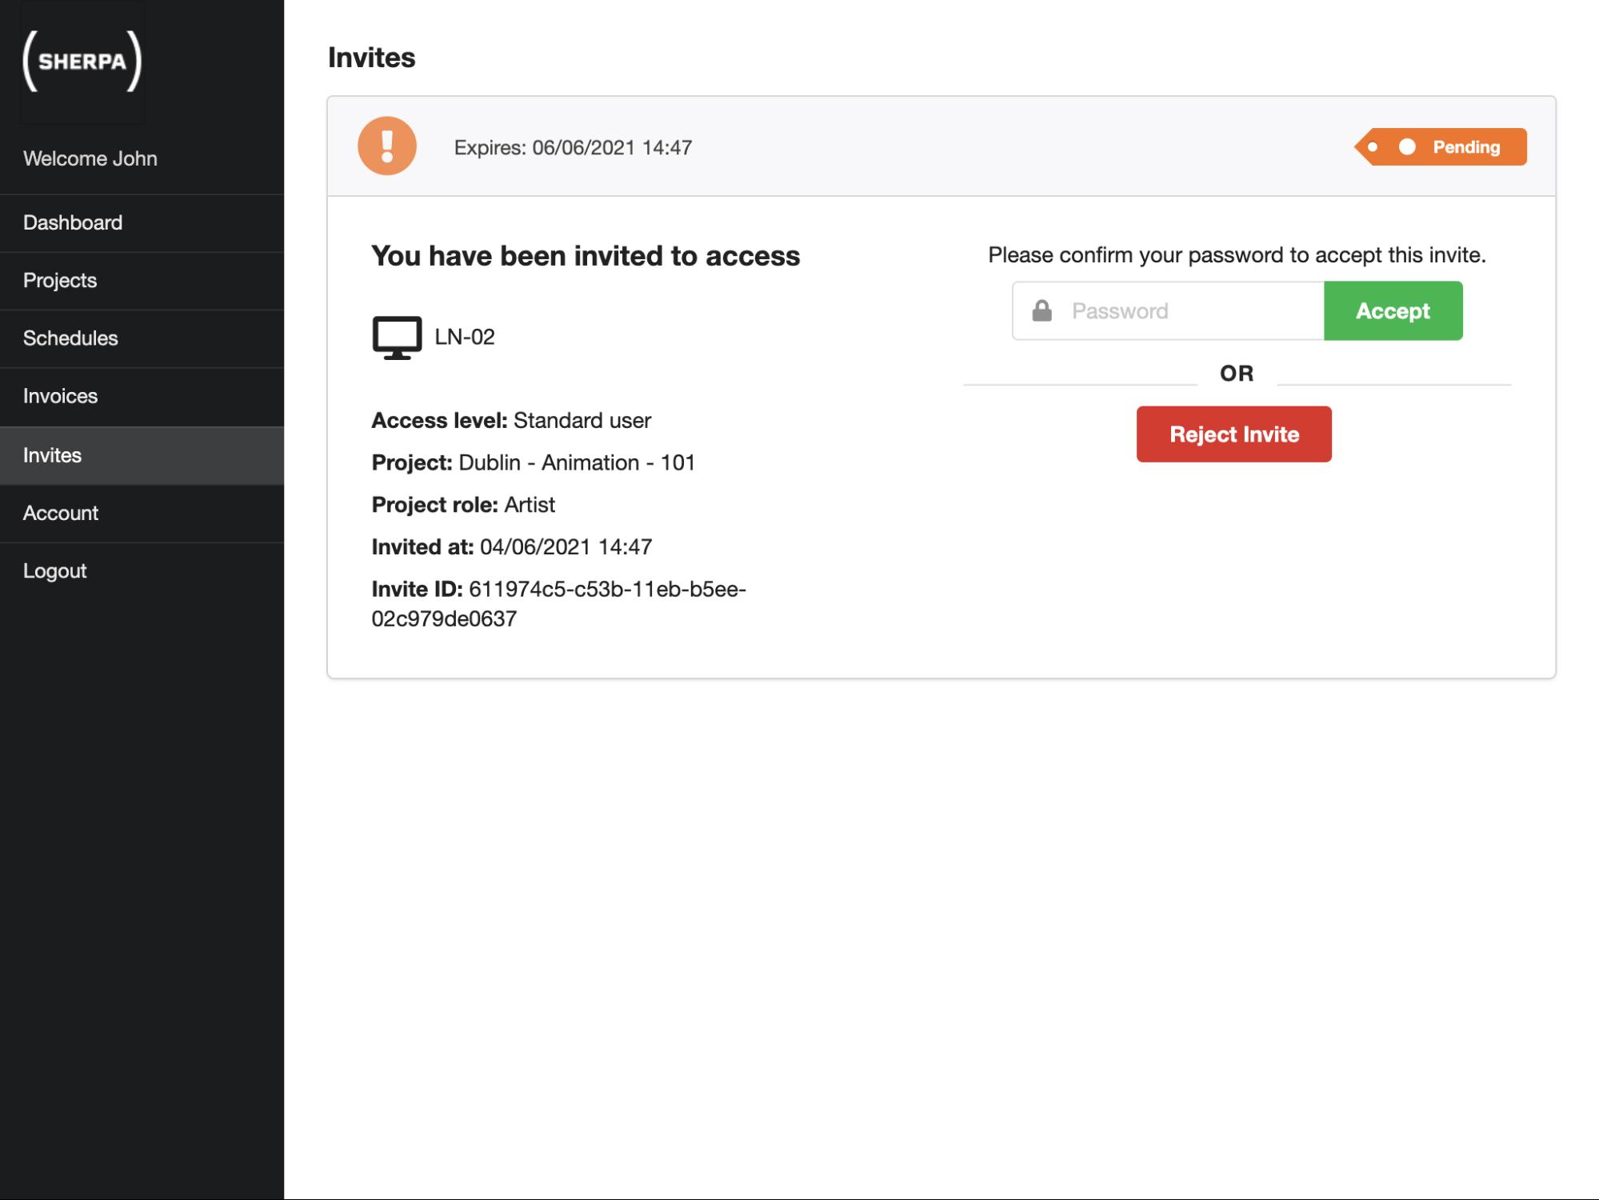Click the lock icon in password field
Image resolution: width=1599 pixels, height=1200 pixels.
click(1041, 310)
